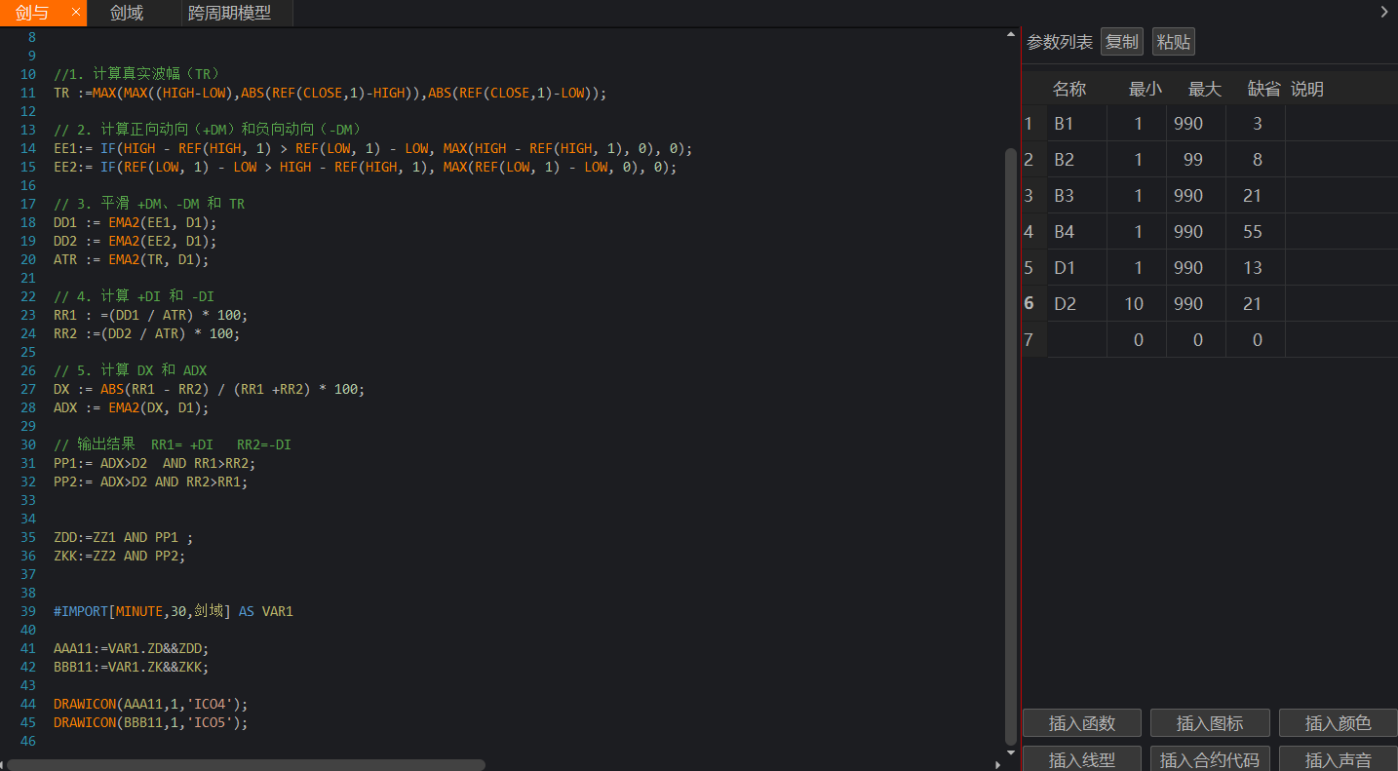Open the 跨周期模型 tab

pos(229,13)
